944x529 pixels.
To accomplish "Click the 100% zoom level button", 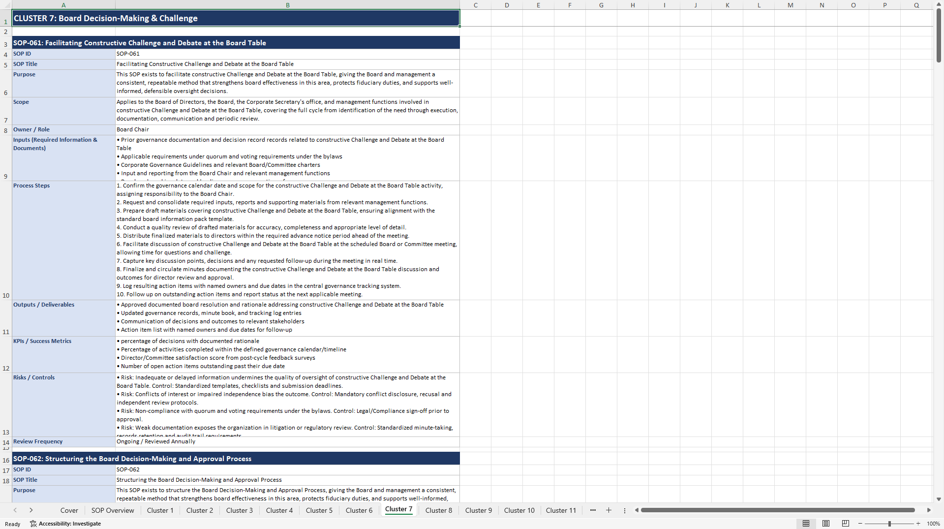I will tap(933, 524).
